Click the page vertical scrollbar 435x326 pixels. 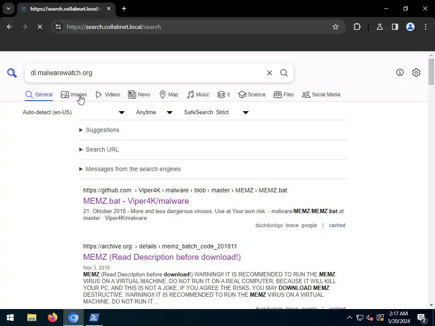tap(431, 71)
